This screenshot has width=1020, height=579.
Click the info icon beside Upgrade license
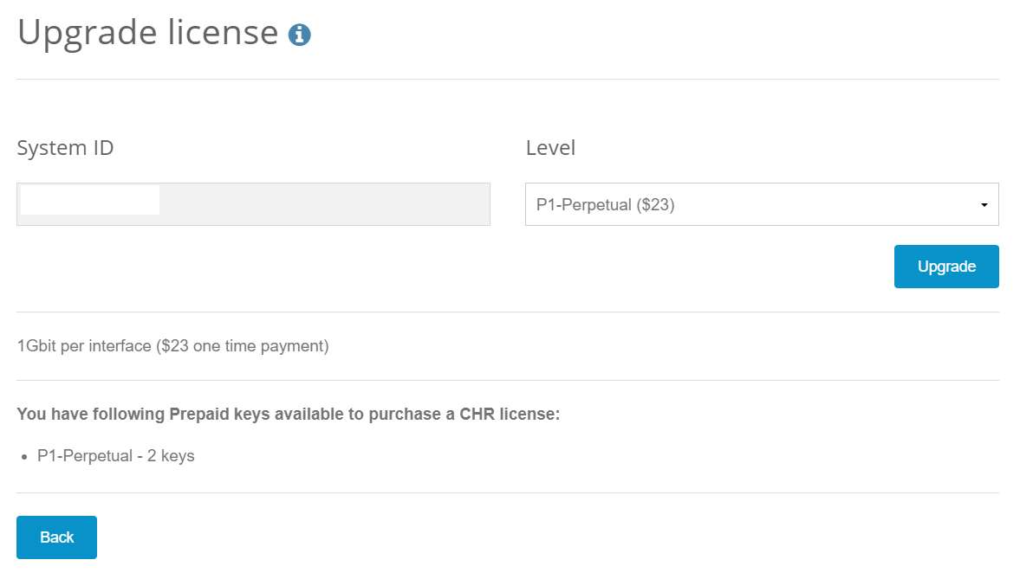click(x=299, y=35)
